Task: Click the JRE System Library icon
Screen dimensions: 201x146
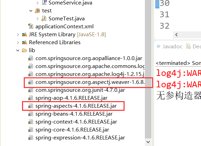Action: (24, 35)
